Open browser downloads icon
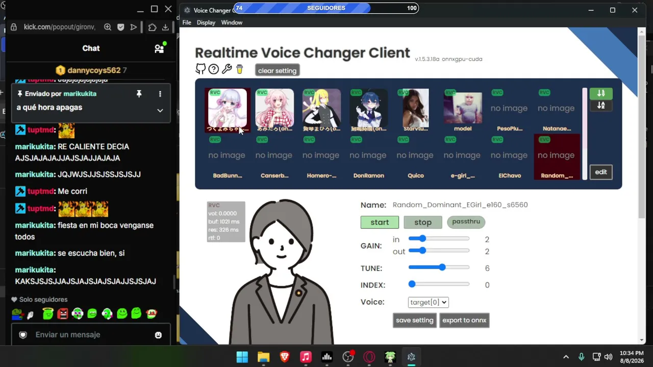 pyautogui.click(x=165, y=28)
